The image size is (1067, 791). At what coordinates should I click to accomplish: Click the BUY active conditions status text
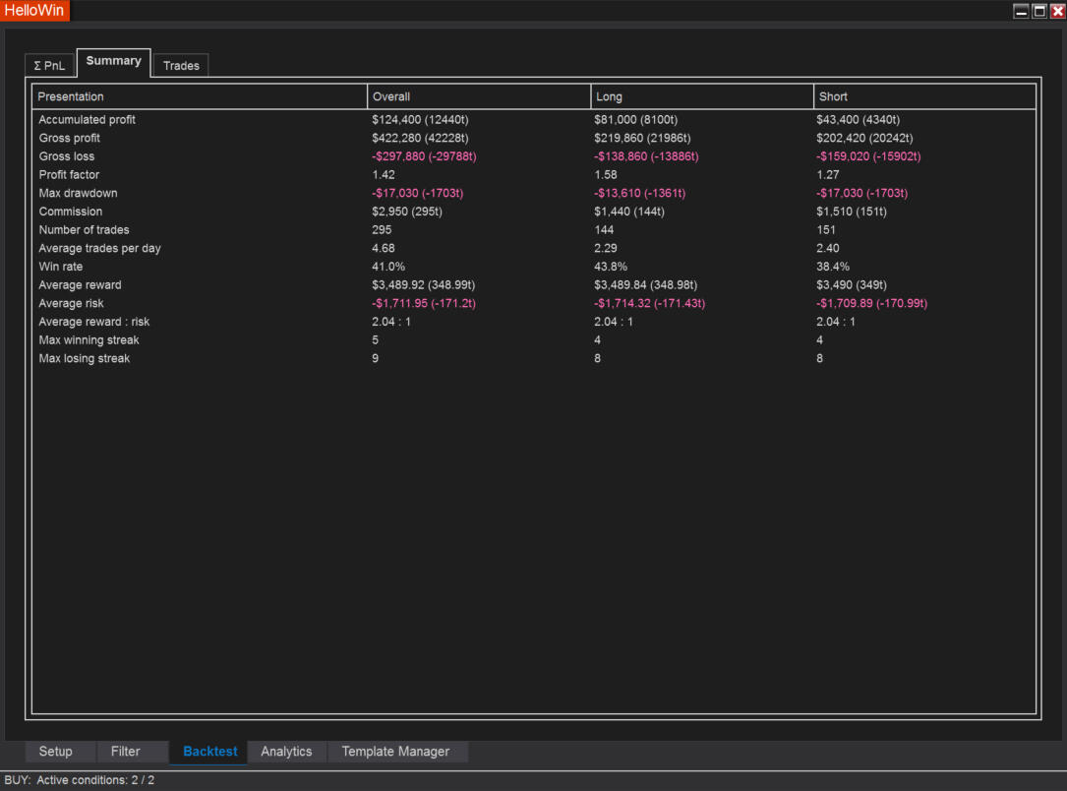80,780
